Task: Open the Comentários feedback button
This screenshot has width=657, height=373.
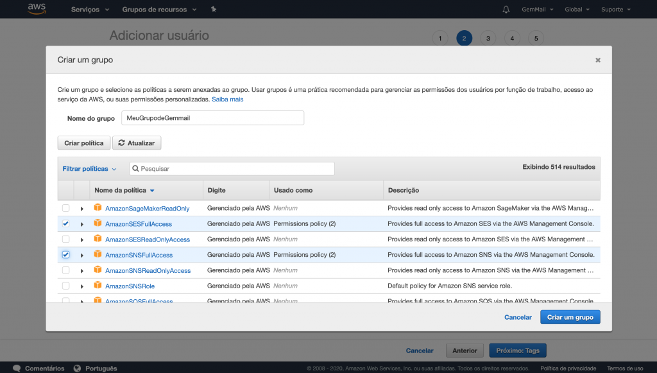Action: pyautogui.click(x=38, y=368)
